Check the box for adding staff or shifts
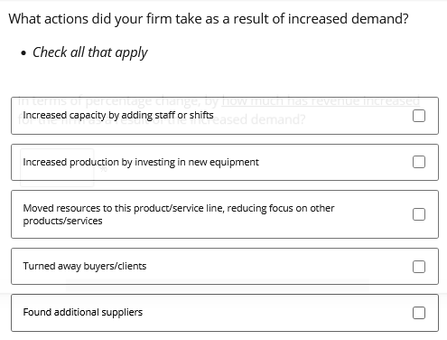Image resolution: width=447 pixels, height=340 pixels. pyautogui.click(x=419, y=116)
